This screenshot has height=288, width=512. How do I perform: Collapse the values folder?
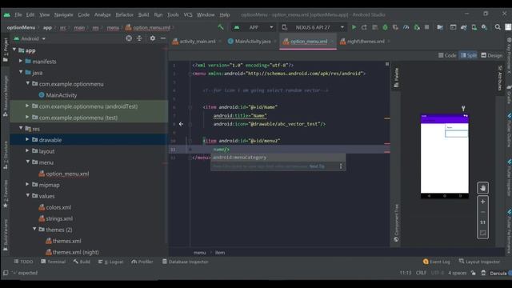(27, 195)
